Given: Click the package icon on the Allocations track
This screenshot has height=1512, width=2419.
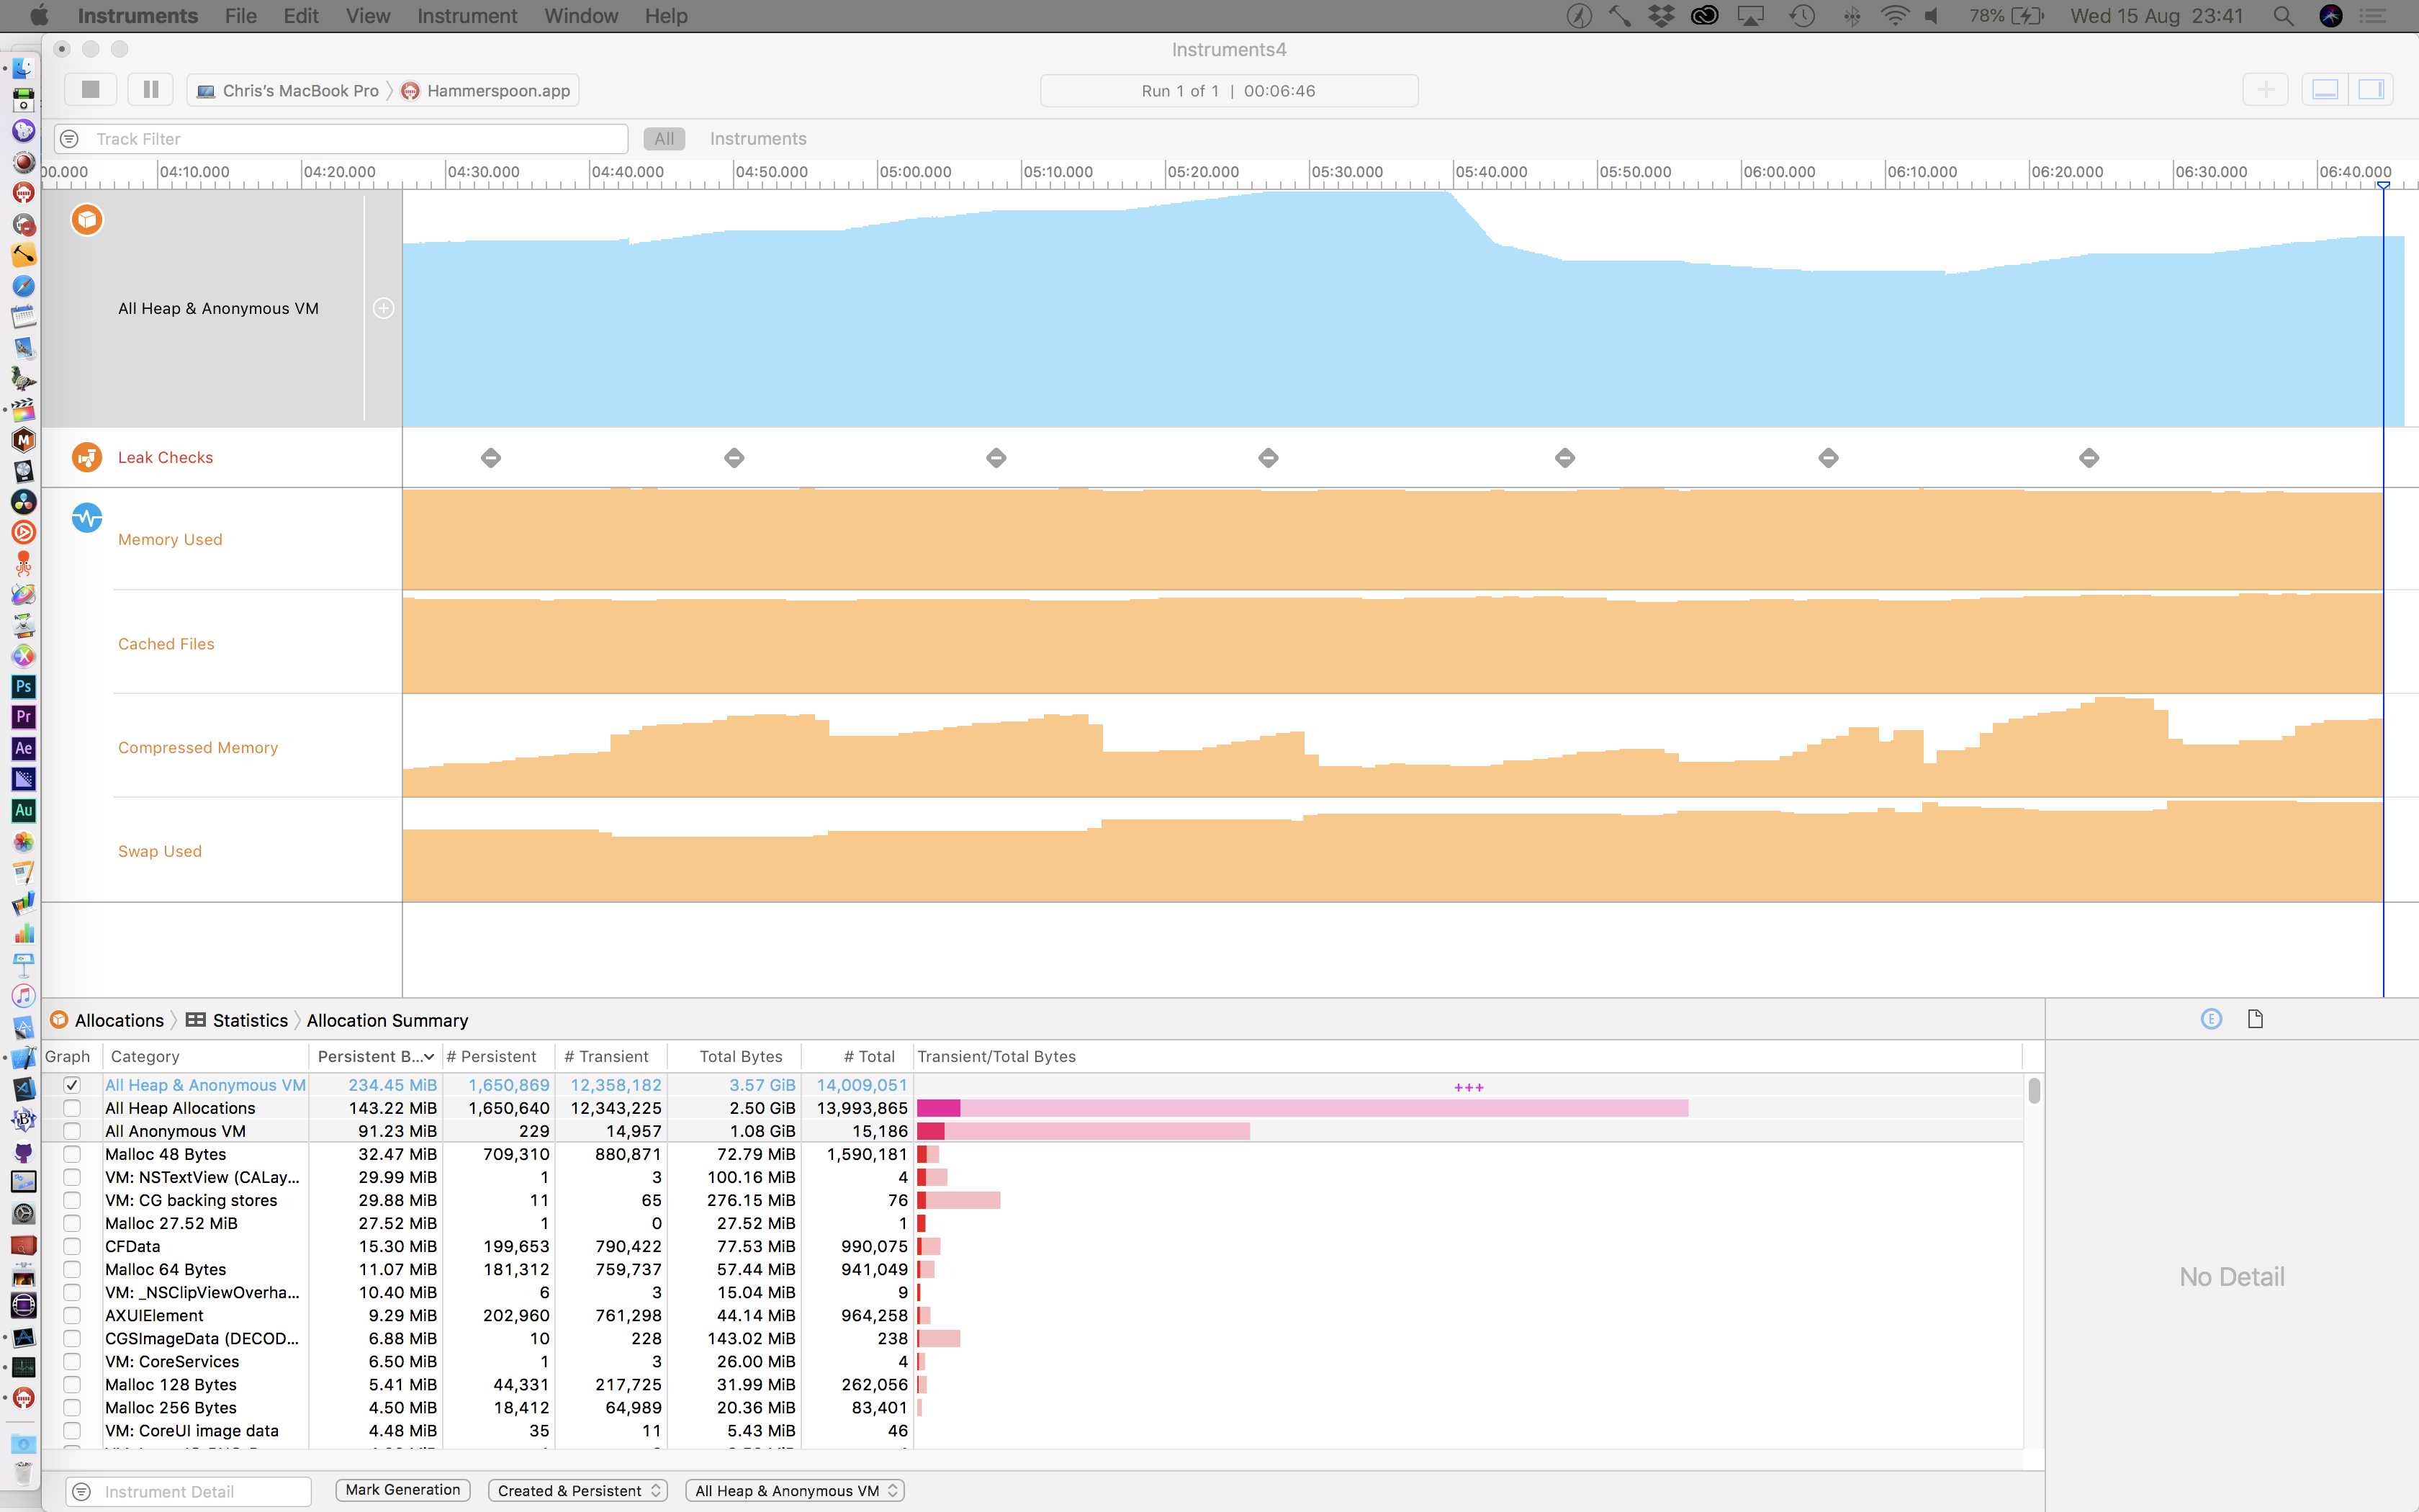Looking at the screenshot, I should (87, 219).
